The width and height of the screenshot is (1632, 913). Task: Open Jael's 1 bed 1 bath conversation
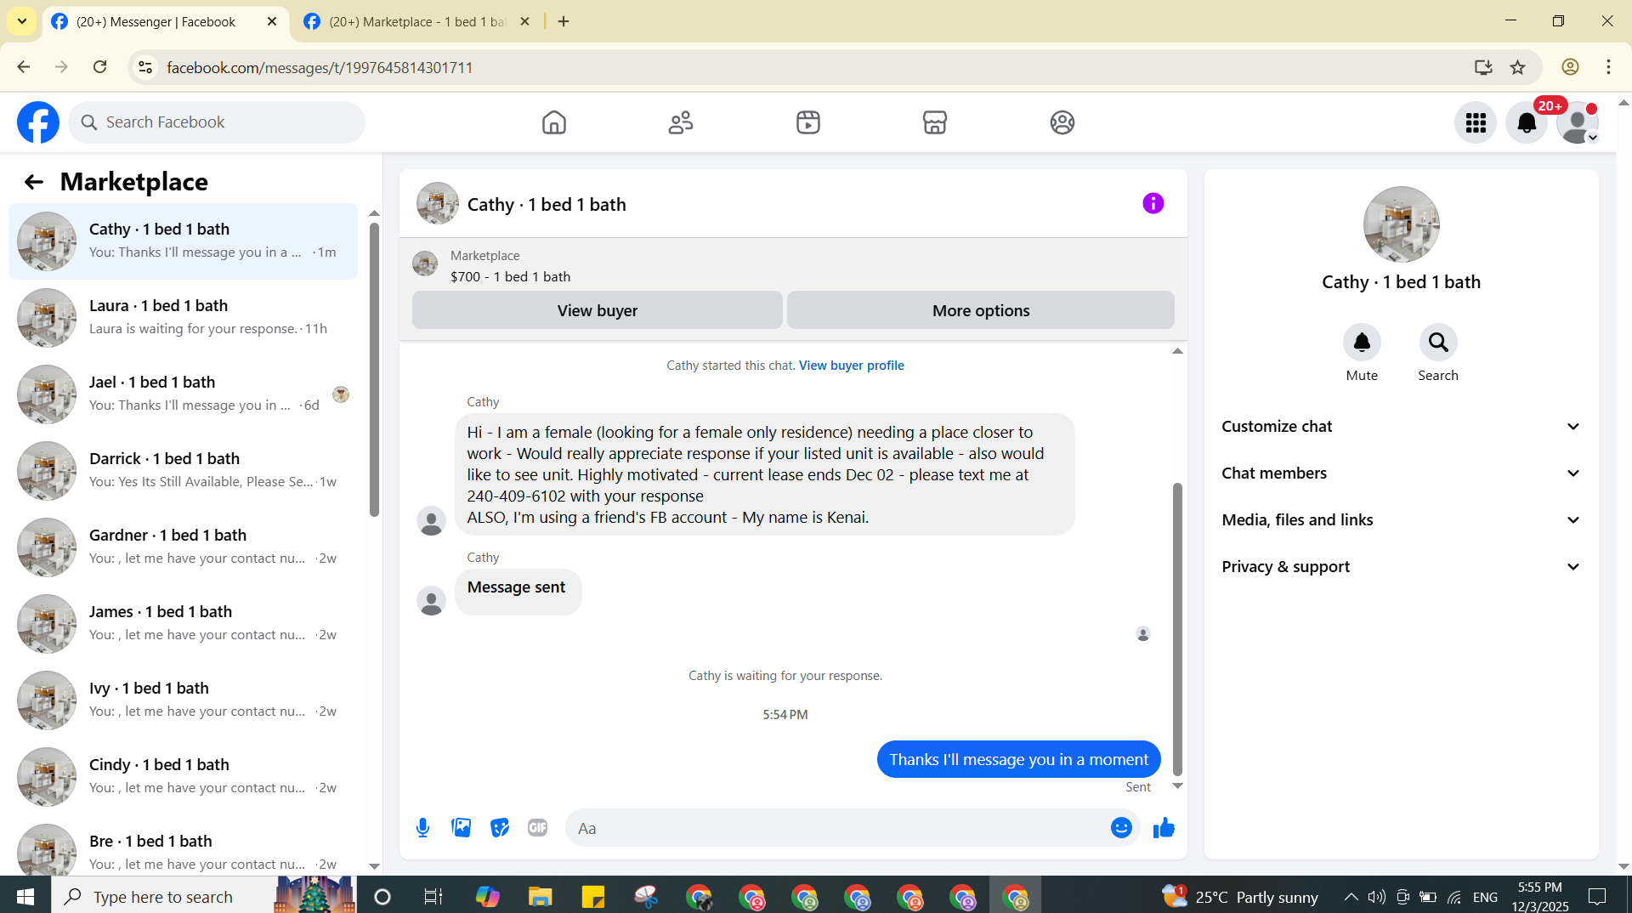coord(183,394)
